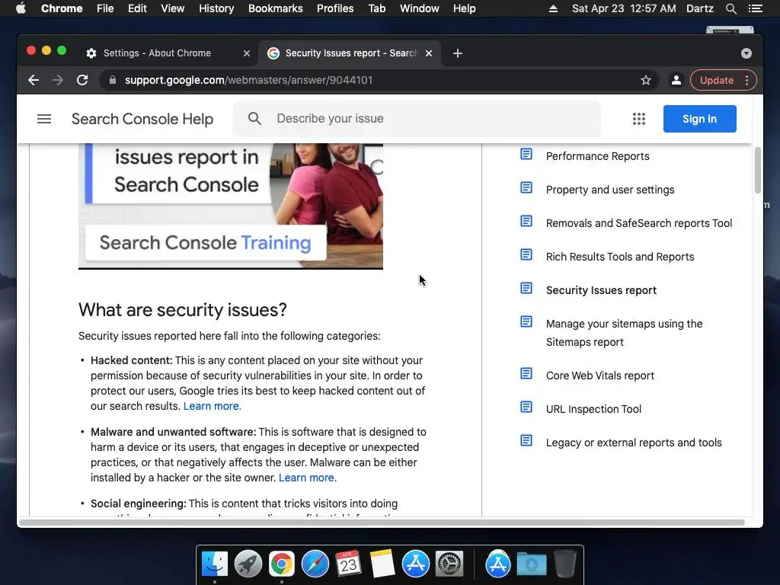Open the Chrome profile avatar icon
The image size is (780, 585).
676,80
